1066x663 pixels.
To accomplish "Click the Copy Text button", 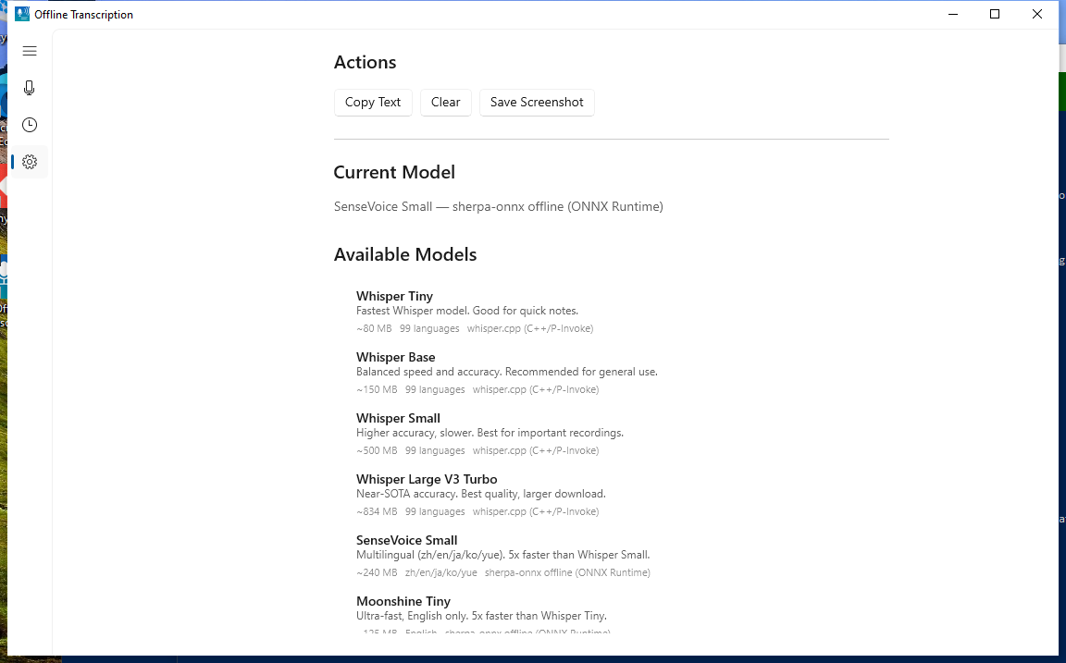I will click(373, 103).
